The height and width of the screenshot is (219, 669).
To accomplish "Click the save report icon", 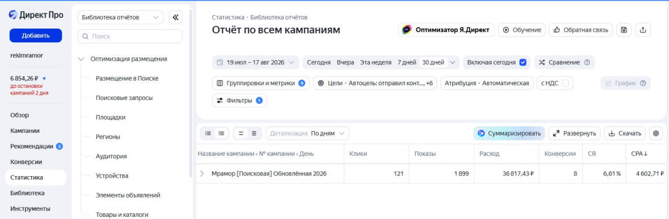I will (x=624, y=30).
